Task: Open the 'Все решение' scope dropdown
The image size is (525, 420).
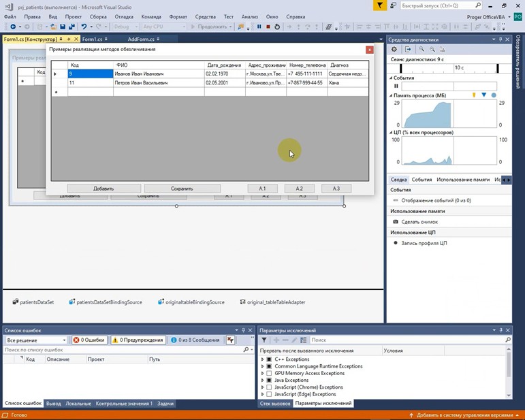Action: coord(36,340)
